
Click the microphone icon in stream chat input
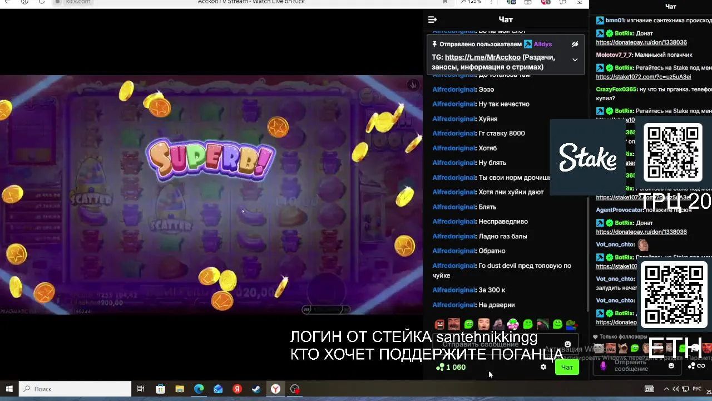click(x=603, y=366)
